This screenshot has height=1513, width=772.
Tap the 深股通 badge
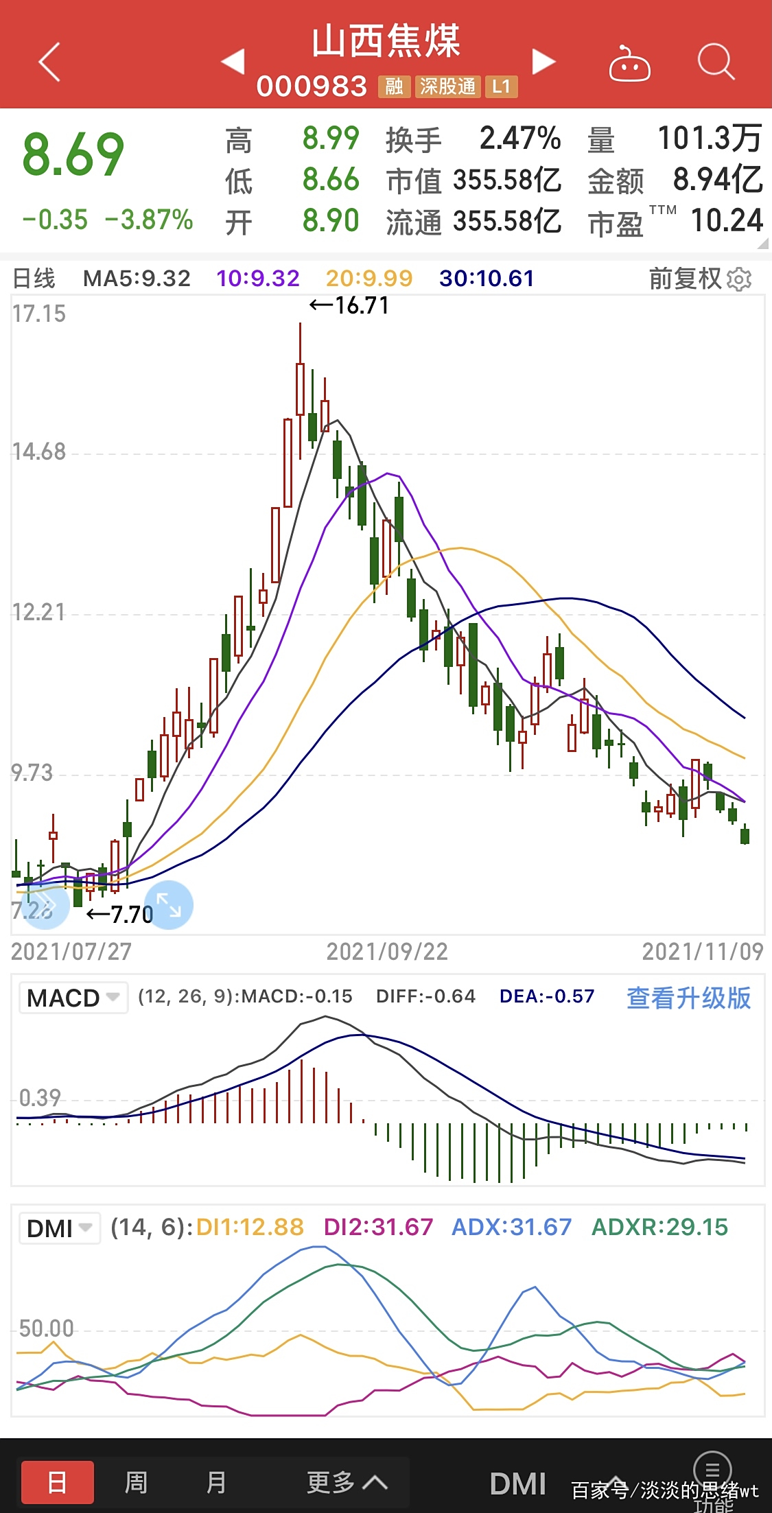point(447,86)
